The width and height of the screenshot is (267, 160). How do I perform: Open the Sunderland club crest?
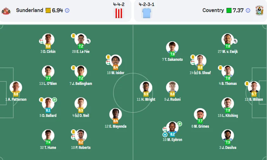coord(6,10)
